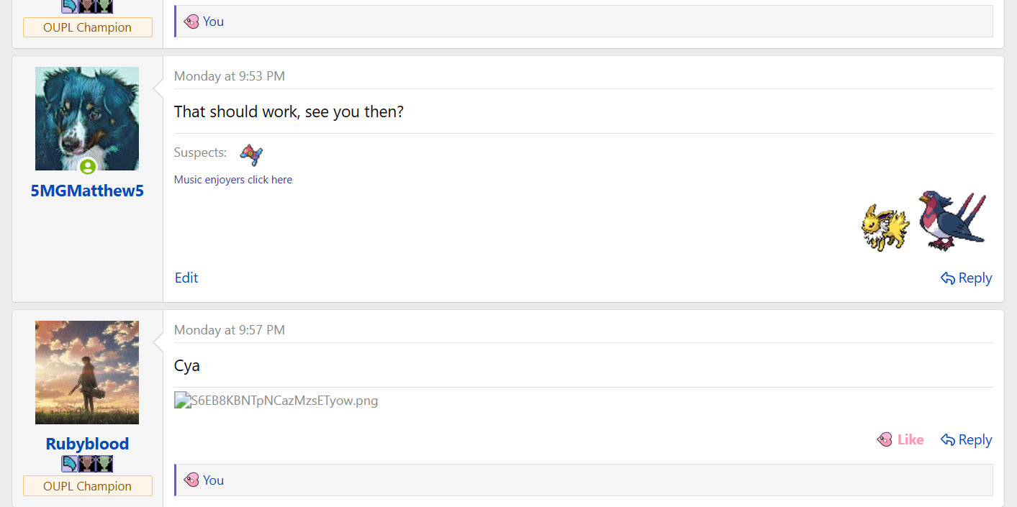Open the "Music enjoyers click here" link
The height and width of the screenshot is (507, 1017).
233,180
